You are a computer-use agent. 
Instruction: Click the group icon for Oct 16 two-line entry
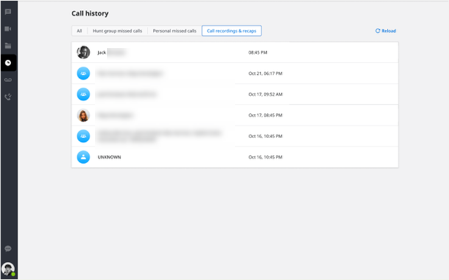point(83,136)
